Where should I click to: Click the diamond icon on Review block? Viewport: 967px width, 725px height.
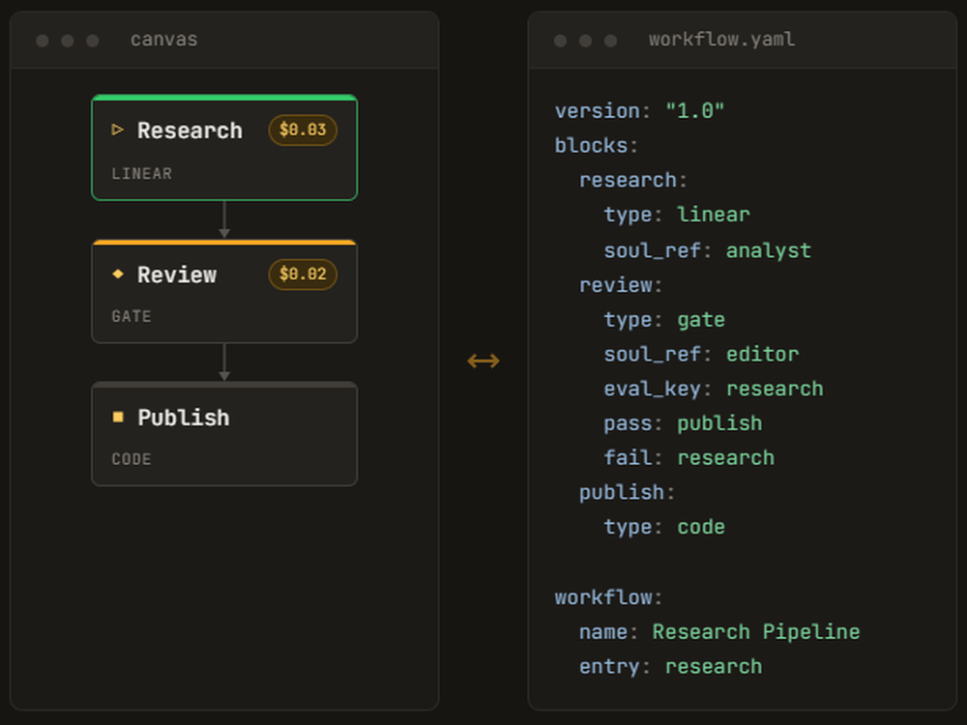[118, 274]
